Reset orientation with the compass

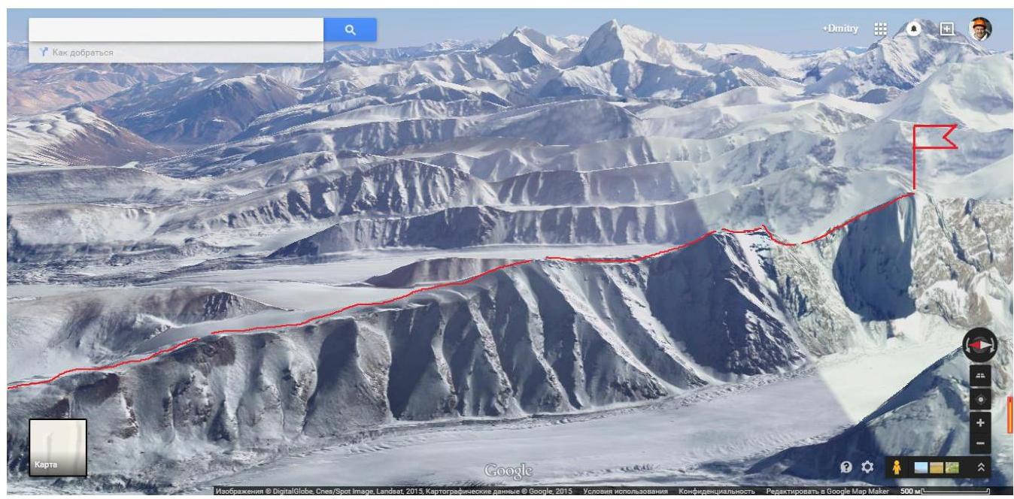point(979,345)
